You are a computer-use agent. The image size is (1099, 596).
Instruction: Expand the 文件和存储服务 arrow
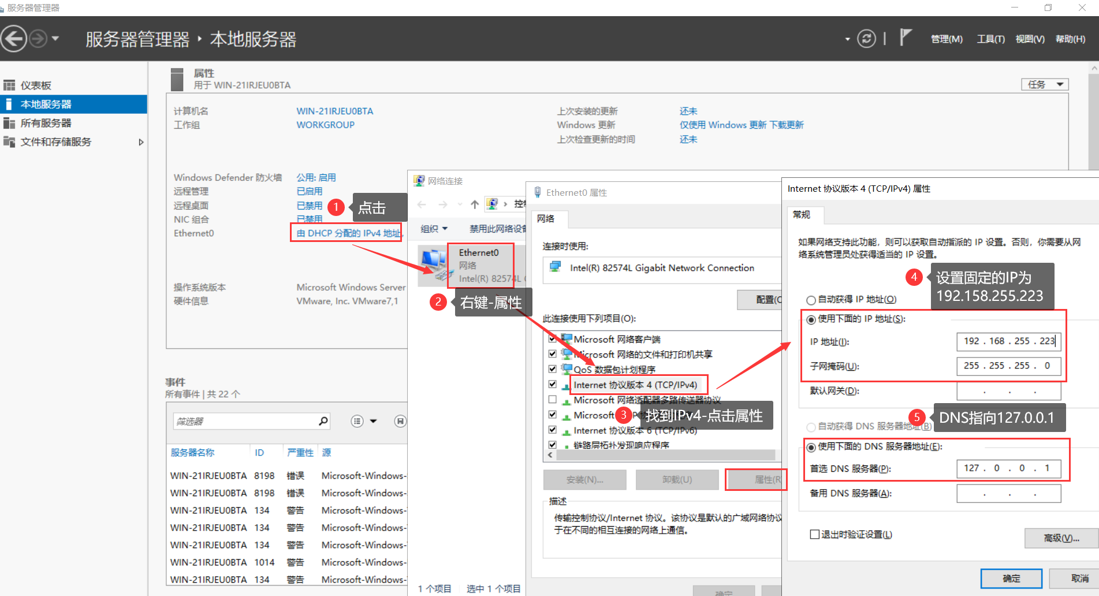coord(140,142)
